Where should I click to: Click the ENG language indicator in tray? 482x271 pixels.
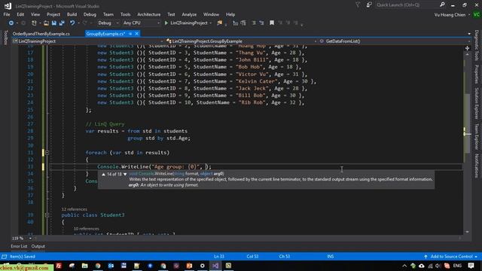pyautogui.click(x=457, y=266)
